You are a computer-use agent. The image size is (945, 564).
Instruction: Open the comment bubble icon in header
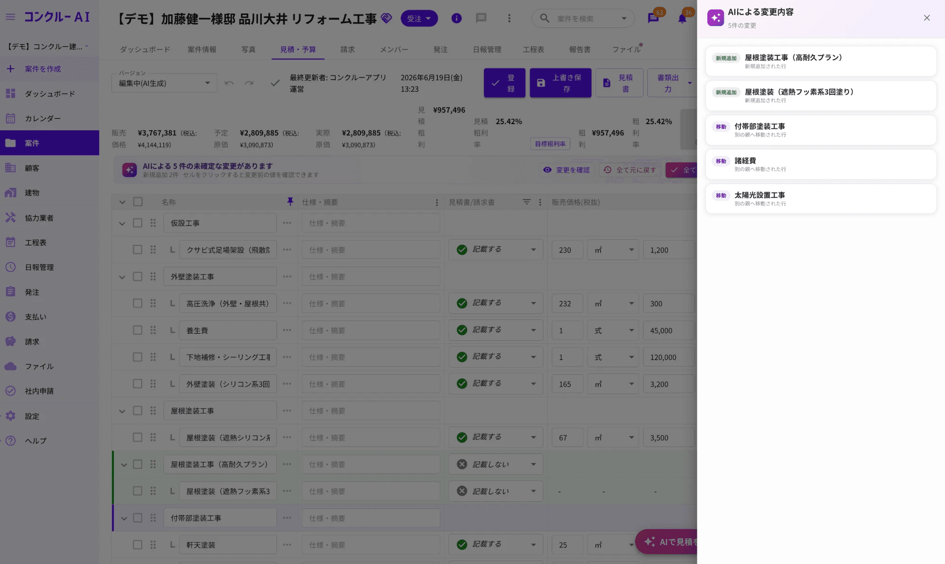tap(481, 18)
